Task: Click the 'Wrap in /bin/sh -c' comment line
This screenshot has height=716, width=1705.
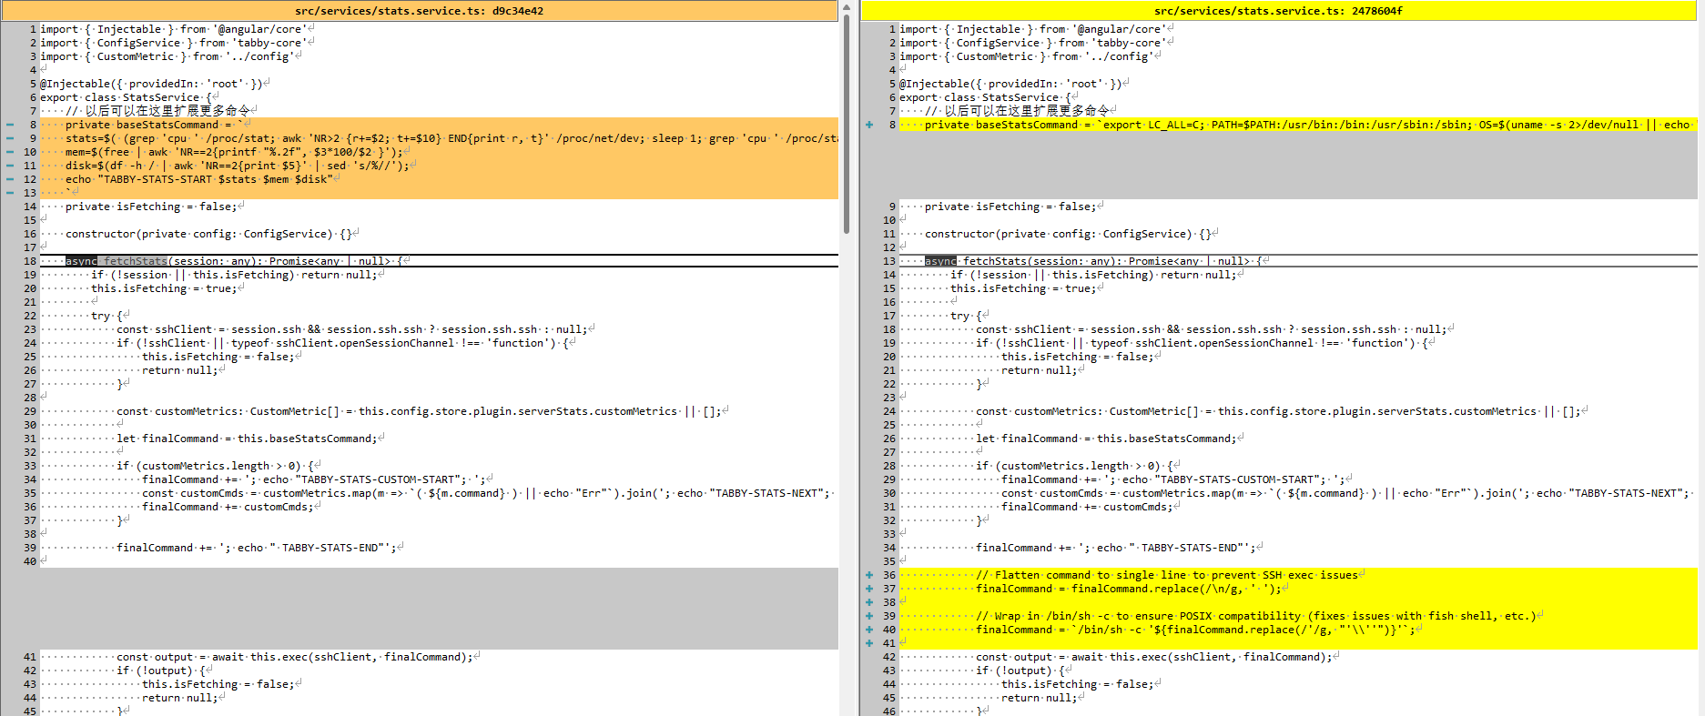Action: (1298, 616)
